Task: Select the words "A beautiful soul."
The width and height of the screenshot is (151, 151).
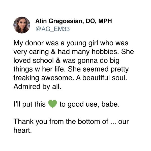Action: coord(102,78)
